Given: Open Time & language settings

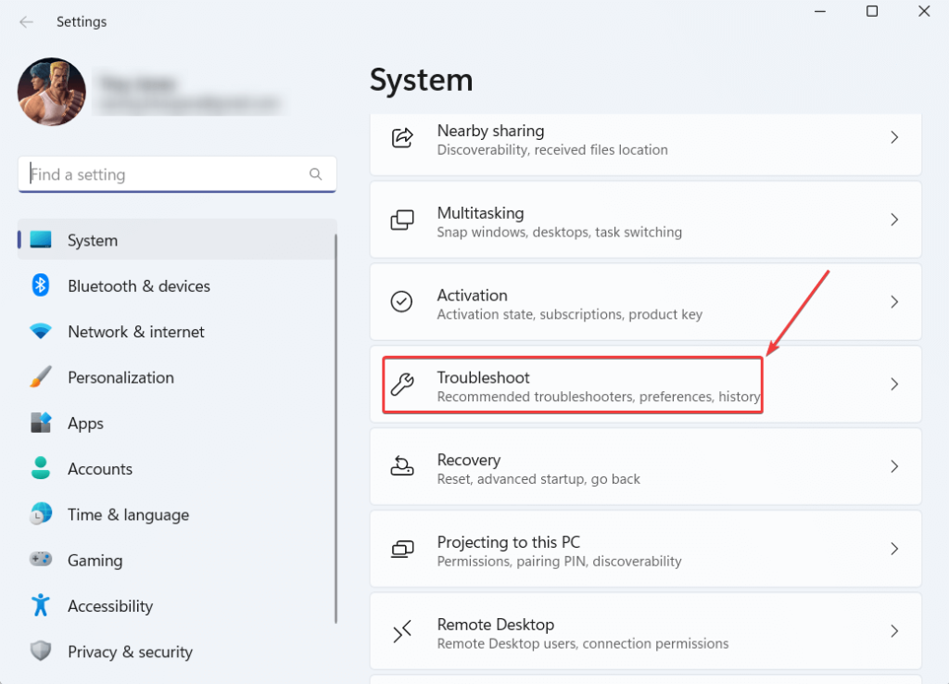Looking at the screenshot, I should tap(128, 514).
